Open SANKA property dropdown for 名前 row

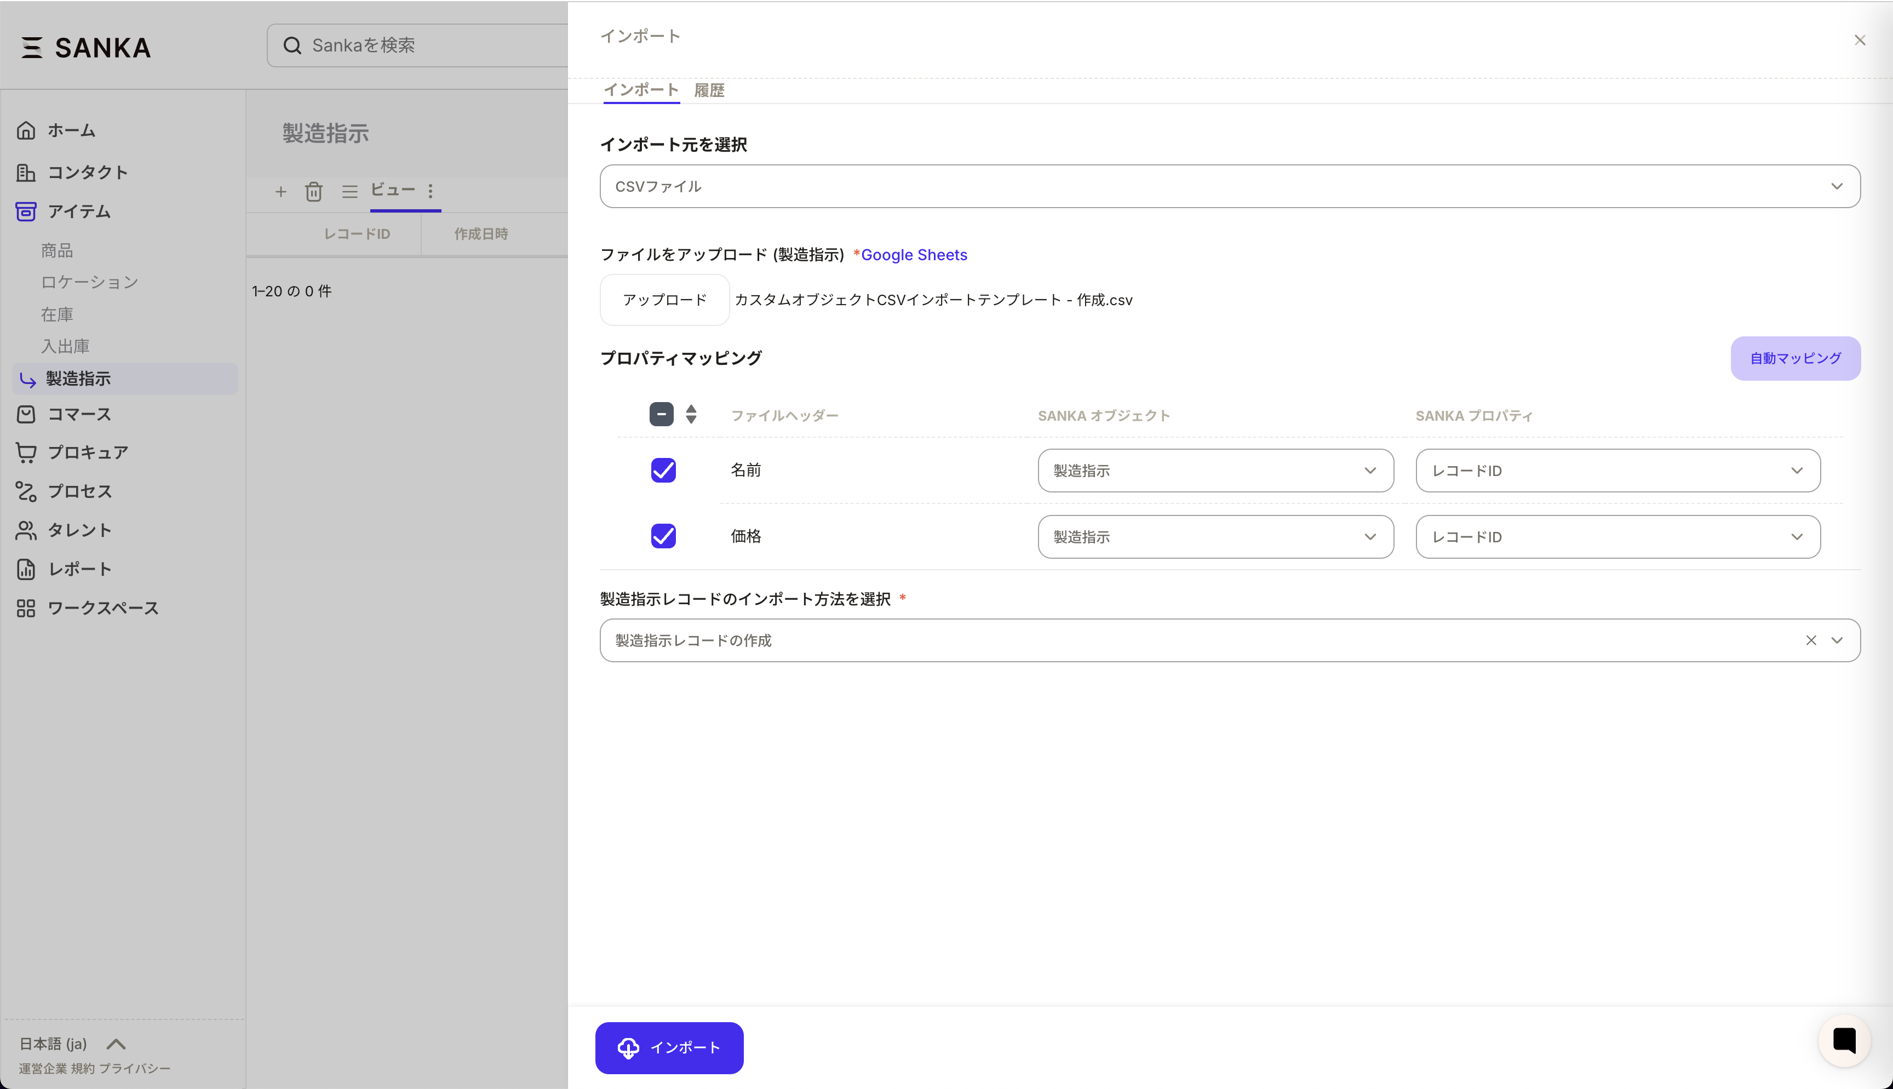1617,471
